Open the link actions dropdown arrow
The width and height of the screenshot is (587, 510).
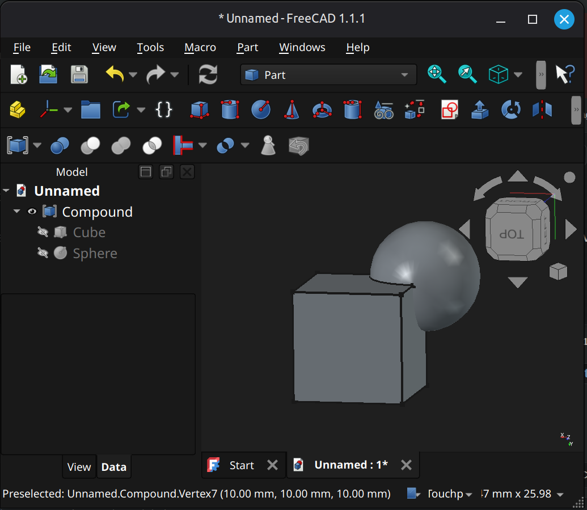point(141,109)
